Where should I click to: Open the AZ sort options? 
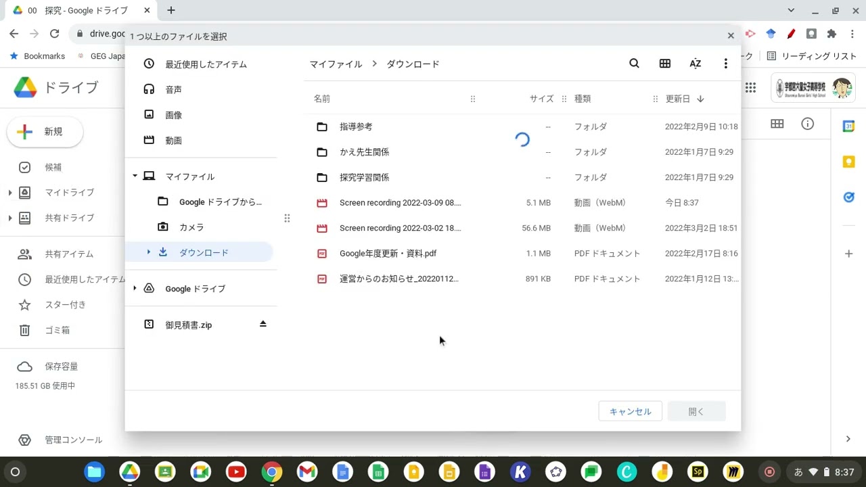click(x=695, y=64)
